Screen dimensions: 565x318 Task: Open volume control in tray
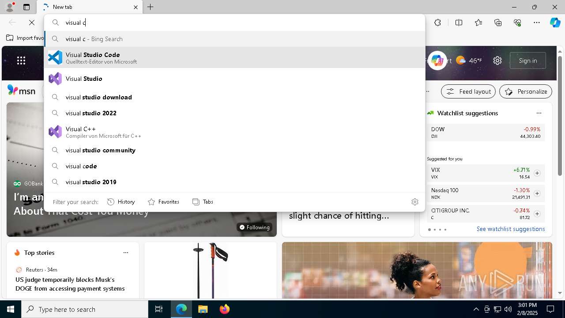(508, 309)
